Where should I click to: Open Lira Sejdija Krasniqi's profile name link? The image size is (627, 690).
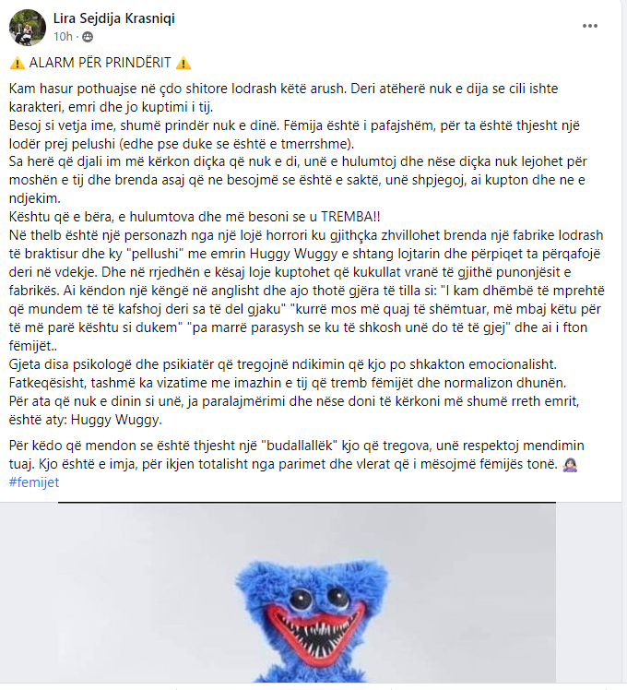tap(114, 18)
